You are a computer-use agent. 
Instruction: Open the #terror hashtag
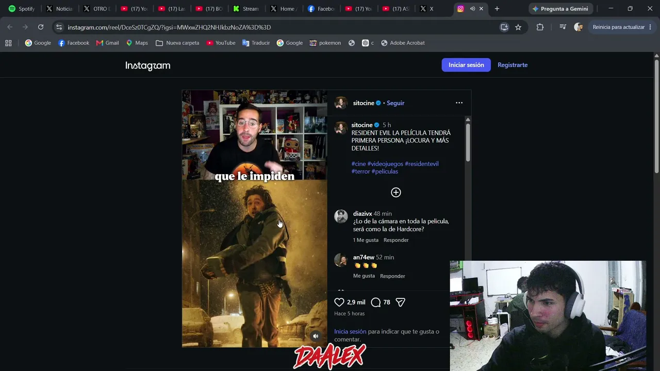pos(361,172)
